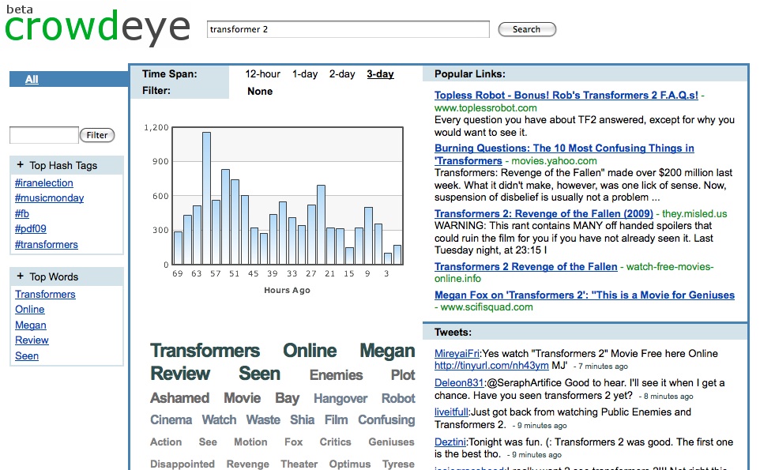Click the None filter value

(260, 91)
